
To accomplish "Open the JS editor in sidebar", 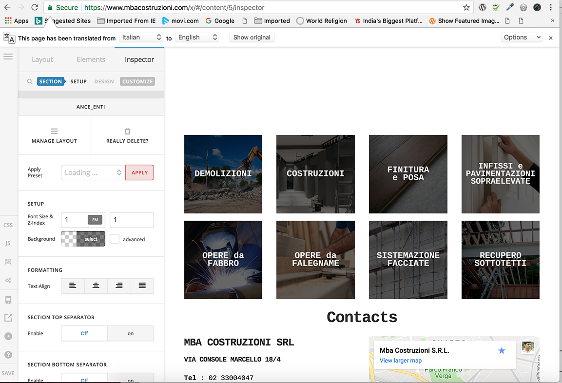I will point(8,243).
